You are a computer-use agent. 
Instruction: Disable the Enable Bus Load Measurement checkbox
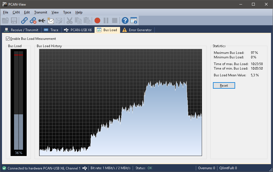8,39
